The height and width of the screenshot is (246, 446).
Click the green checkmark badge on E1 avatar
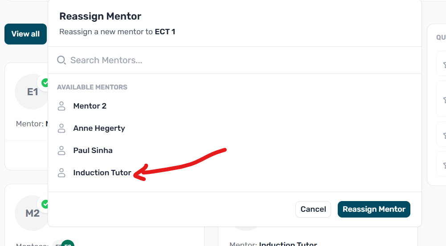point(45,83)
